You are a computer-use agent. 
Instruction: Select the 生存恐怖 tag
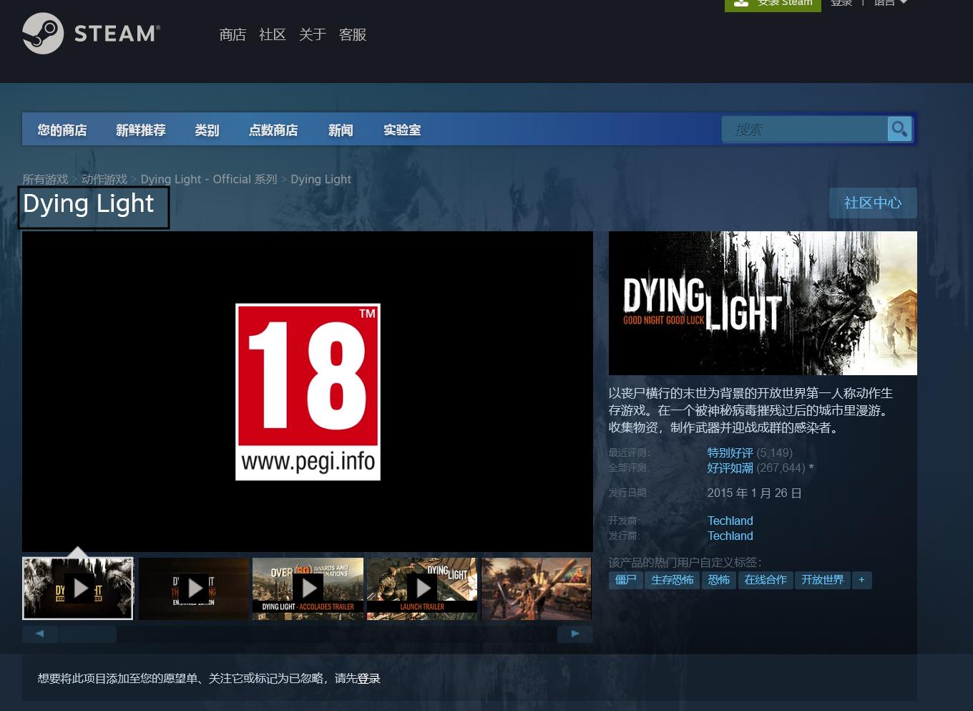pyautogui.click(x=673, y=580)
